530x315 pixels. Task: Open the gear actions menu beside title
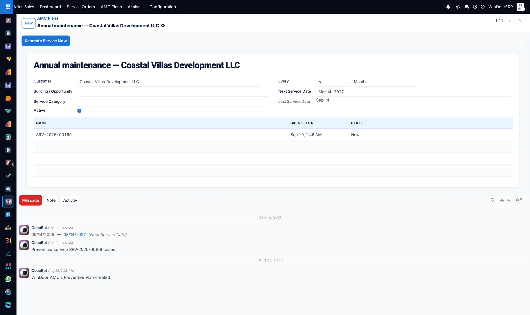click(163, 26)
